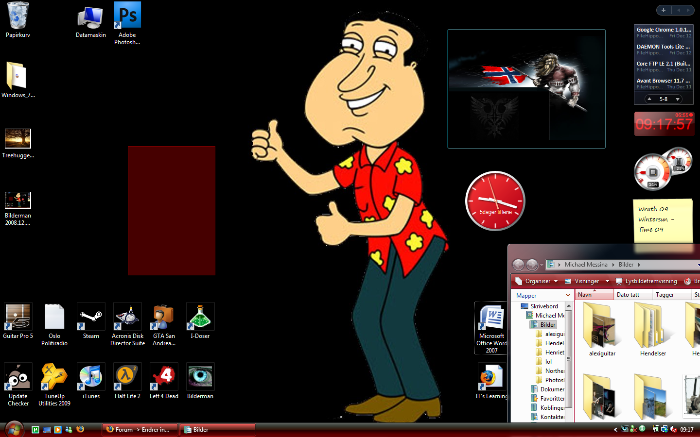Click the green uTorrent quick launch icon
Viewport: 700px width, 437px height.
click(x=35, y=429)
